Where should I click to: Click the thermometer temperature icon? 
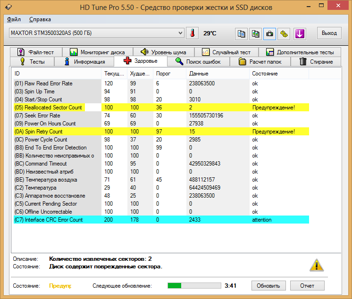click(192, 33)
